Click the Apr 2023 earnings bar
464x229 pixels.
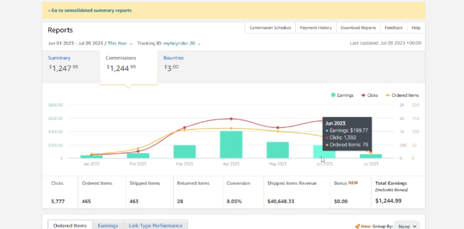click(x=231, y=145)
